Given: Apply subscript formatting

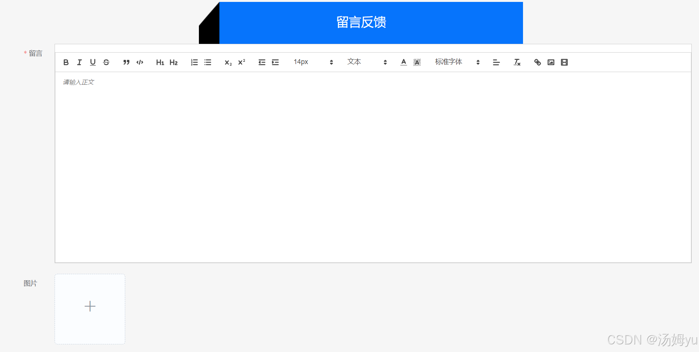Looking at the screenshot, I should 228,62.
